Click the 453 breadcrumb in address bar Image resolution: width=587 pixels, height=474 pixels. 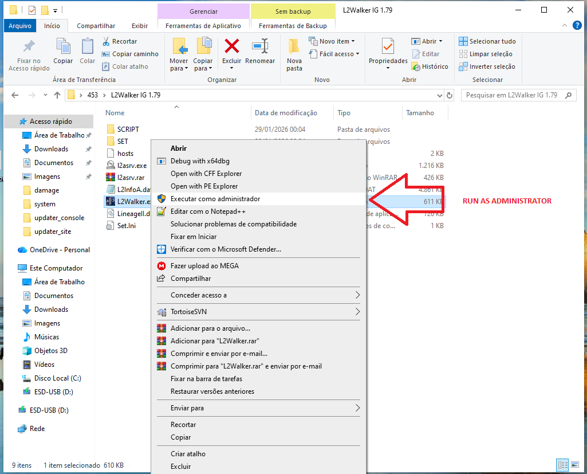(x=92, y=95)
